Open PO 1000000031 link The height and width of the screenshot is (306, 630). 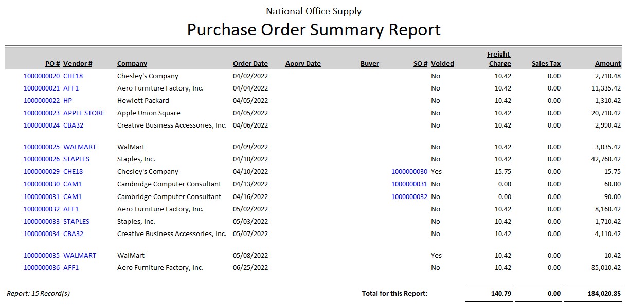[x=42, y=197]
